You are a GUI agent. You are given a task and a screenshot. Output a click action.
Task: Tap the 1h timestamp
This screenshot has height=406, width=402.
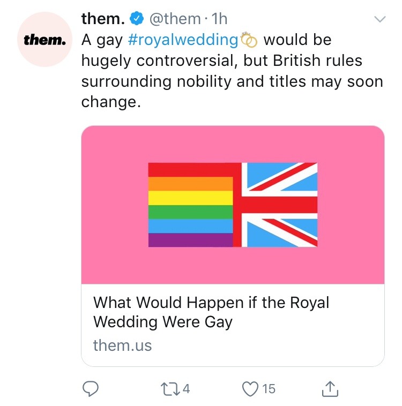[x=220, y=19]
